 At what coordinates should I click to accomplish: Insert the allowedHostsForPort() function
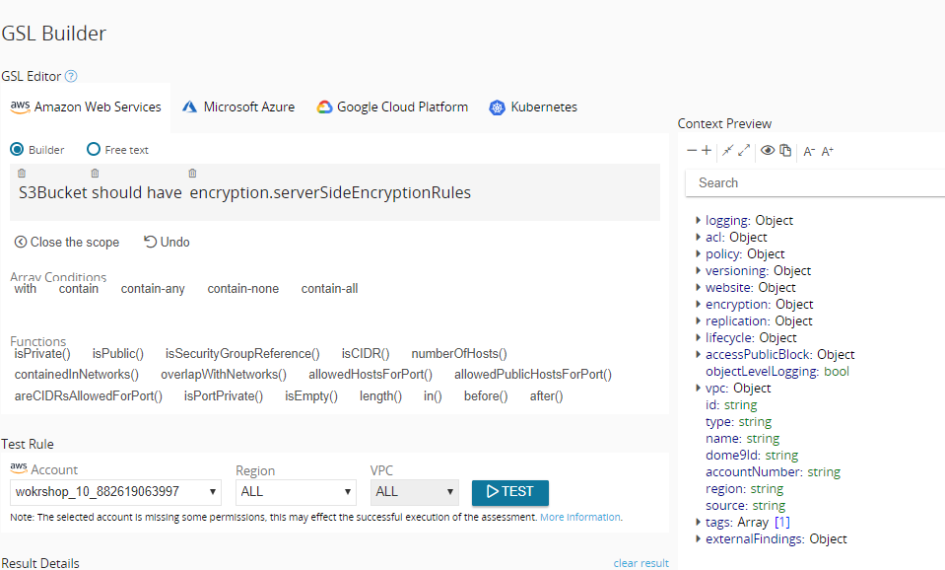coord(371,375)
